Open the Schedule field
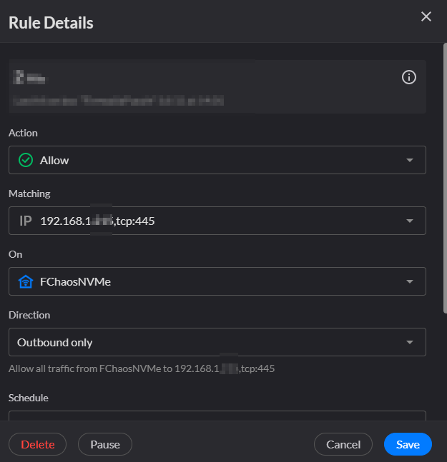This screenshot has height=462, width=447. point(217,416)
